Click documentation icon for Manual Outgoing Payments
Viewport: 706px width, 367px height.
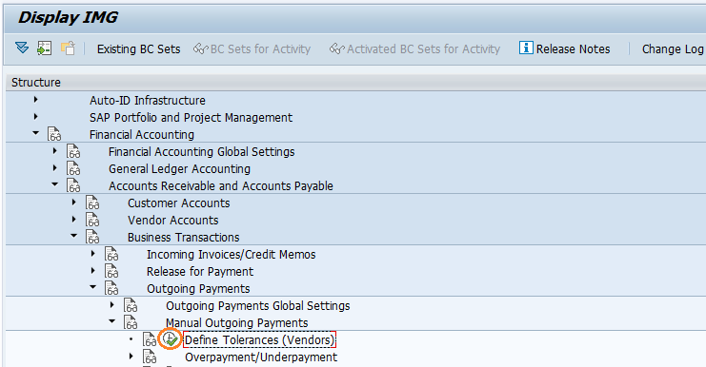click(x=131, y=322)
